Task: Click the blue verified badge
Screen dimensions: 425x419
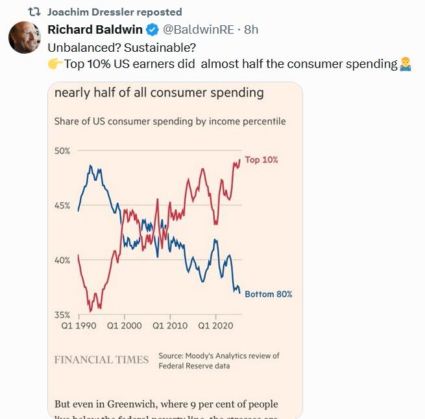Action: point(152,30)
